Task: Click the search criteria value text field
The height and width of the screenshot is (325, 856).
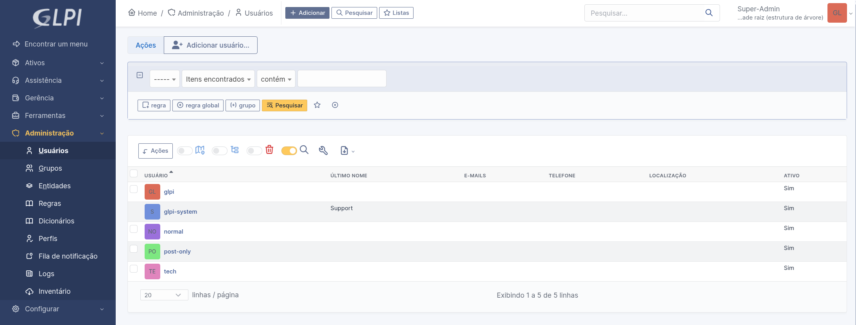Action: pyautogui.click(x=342, y=79)
